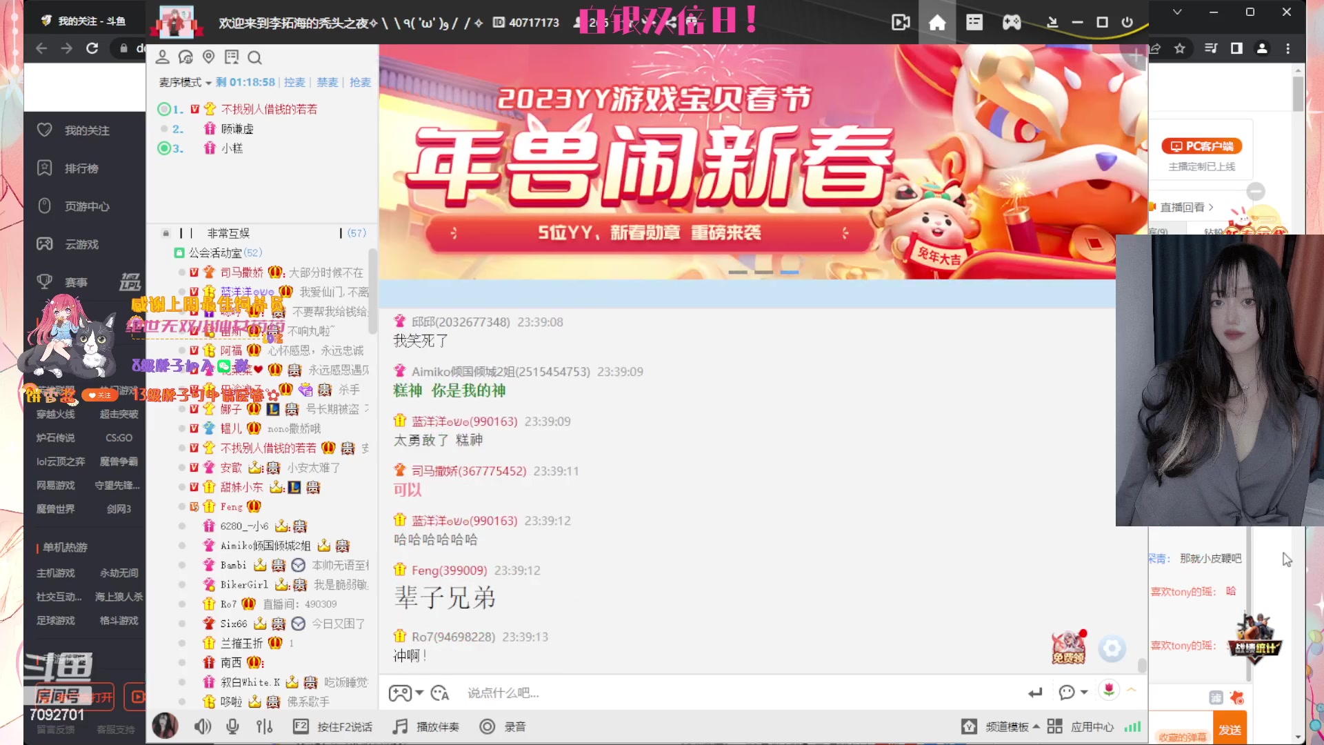
Task: Expand the gift panel up-arrow
Action: point(1132,690)
